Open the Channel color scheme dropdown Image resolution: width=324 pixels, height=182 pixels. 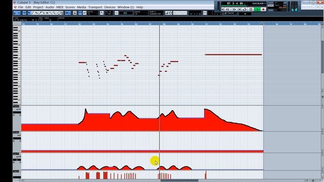point(231,13)
